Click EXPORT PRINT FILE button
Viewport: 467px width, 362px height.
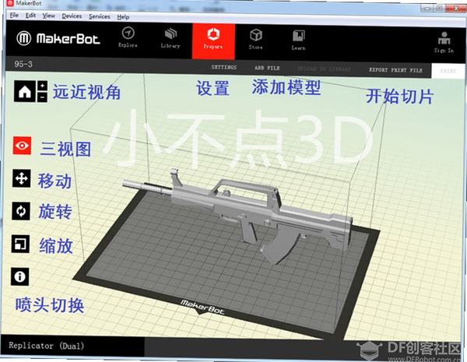(396, 70)
